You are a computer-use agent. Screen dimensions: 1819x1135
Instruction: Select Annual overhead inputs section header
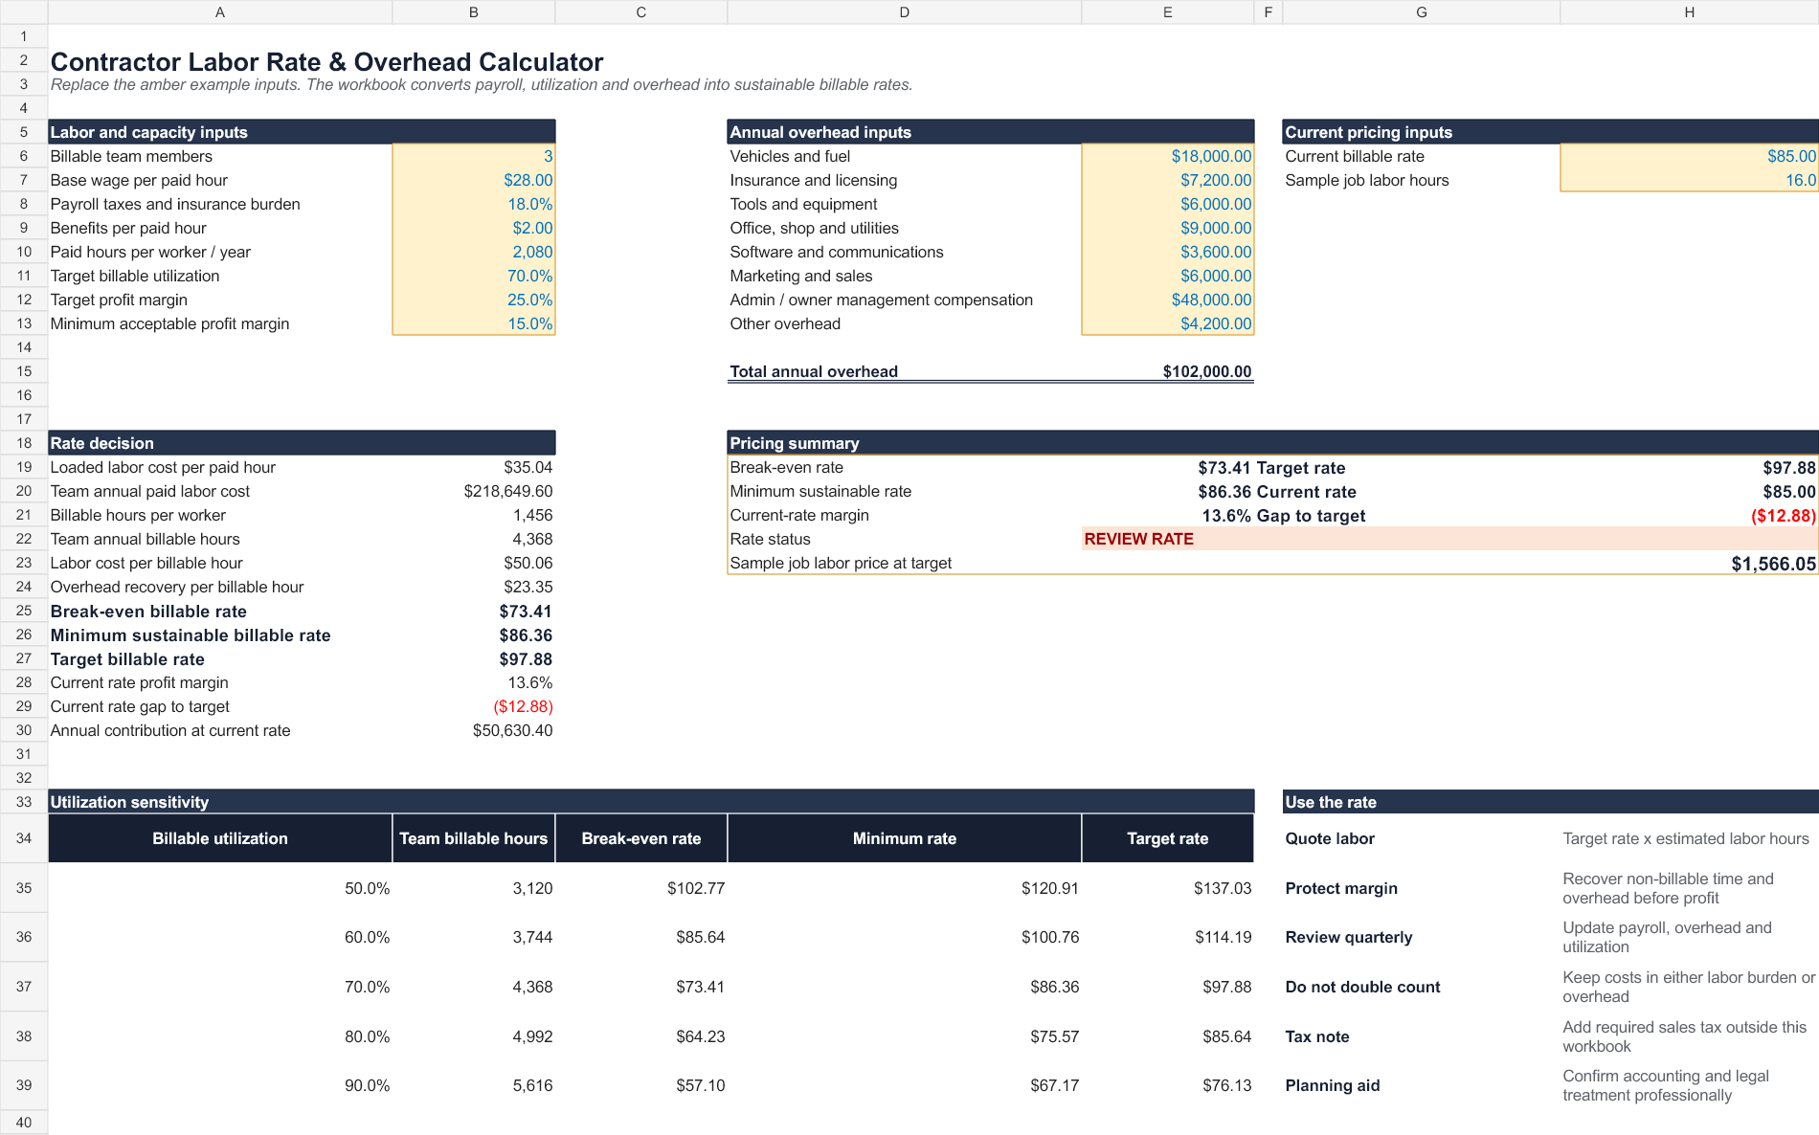pos(991,132)
